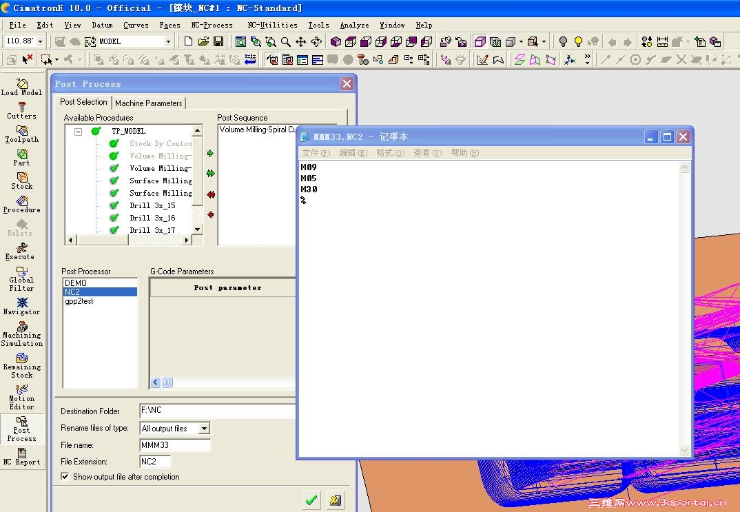Click the File Extension field NC2
Viewport: 740px width, 512px height.
click(155, 461)
